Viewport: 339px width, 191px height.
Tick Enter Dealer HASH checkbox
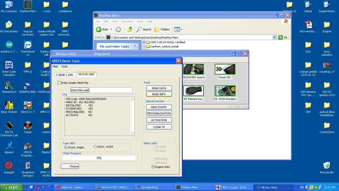coord(59,83)
